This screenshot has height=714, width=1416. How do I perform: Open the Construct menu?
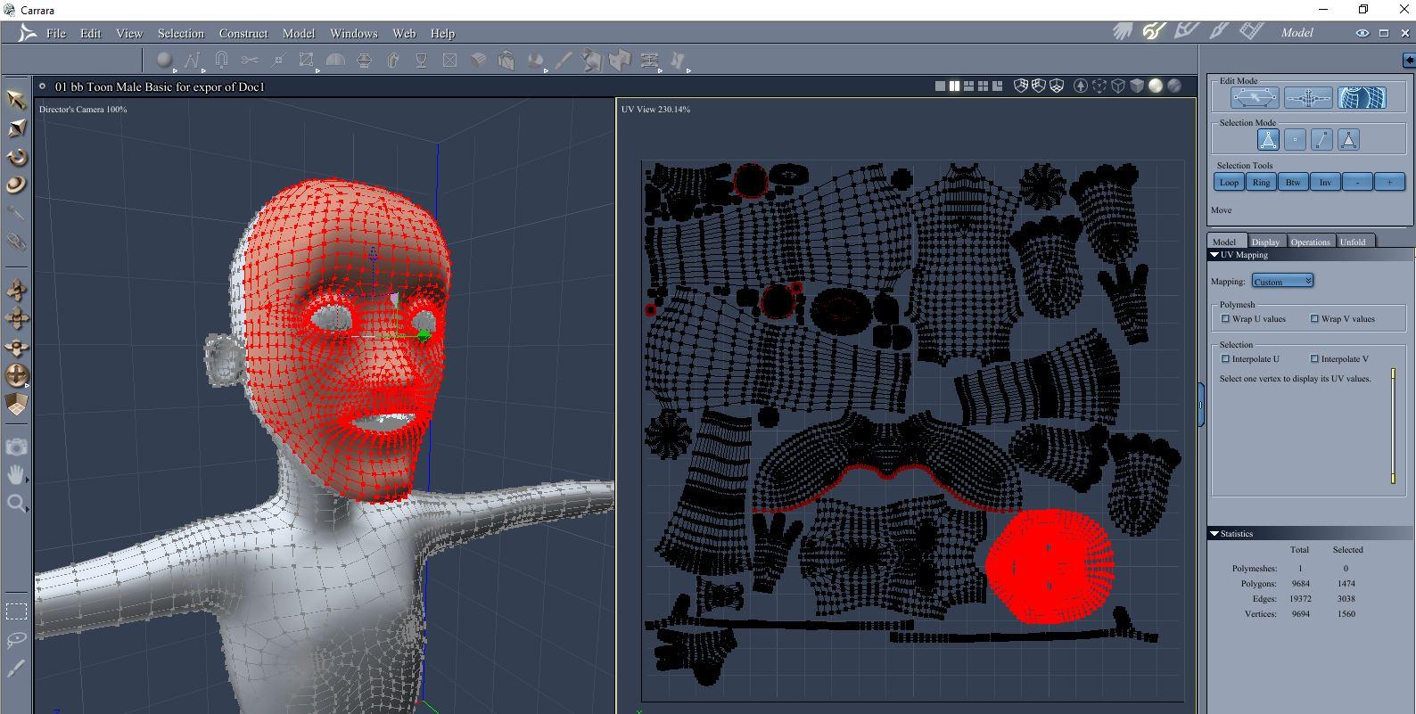[x=243, y=33]
